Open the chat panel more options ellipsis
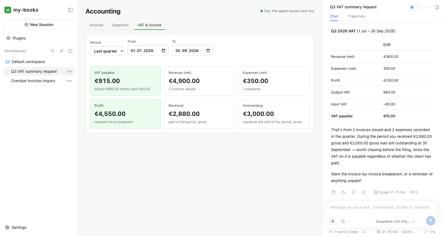The height and width of the screenshot is (236, 444). click(x=427, y=7)
